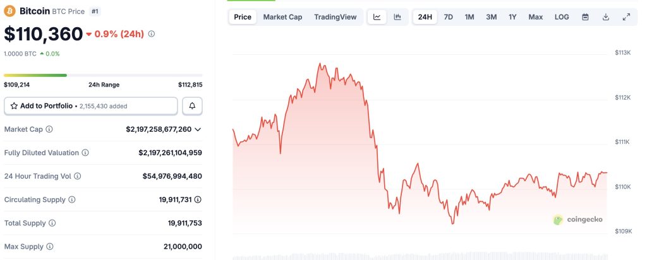Click the price alert bell icon
647x260 pixels.
(192, 106)
